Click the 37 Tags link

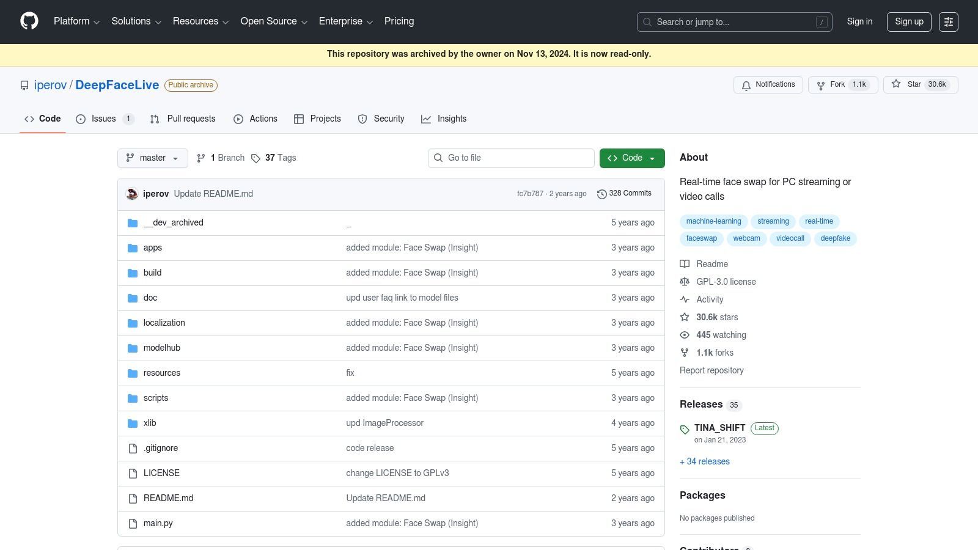(279, 158)
